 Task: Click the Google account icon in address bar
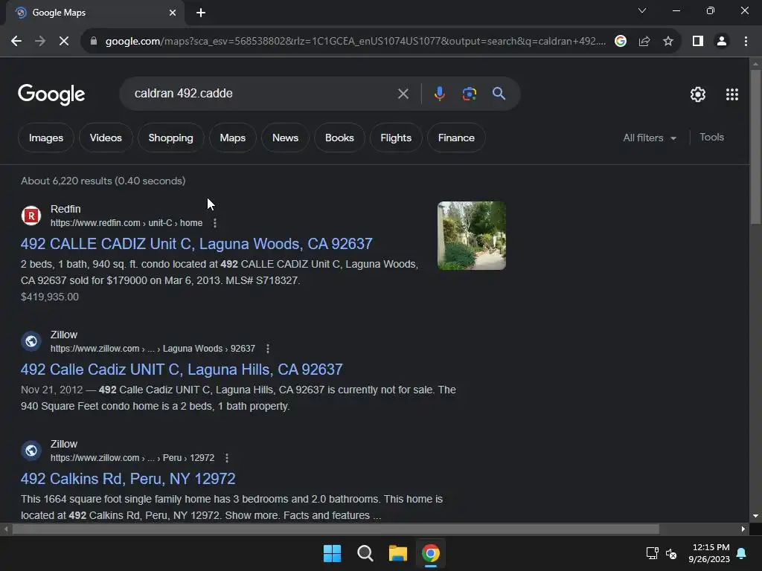[620, 42]
